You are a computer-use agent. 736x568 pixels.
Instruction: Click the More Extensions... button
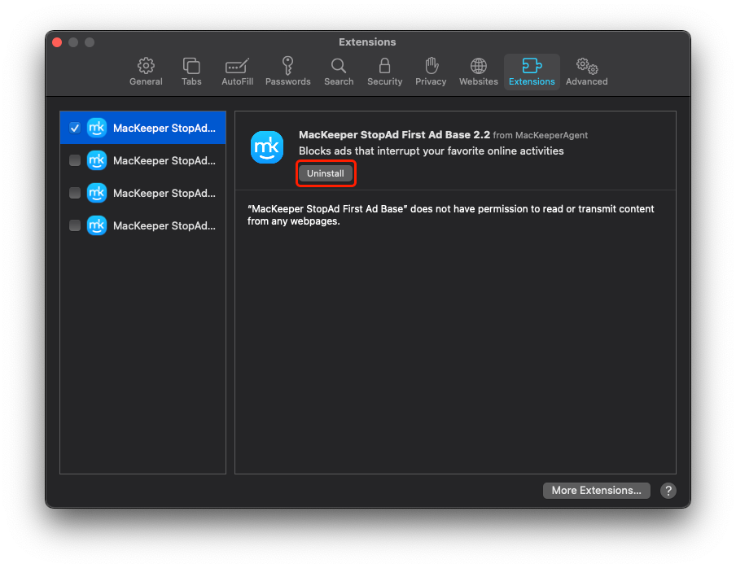(596, 490)
